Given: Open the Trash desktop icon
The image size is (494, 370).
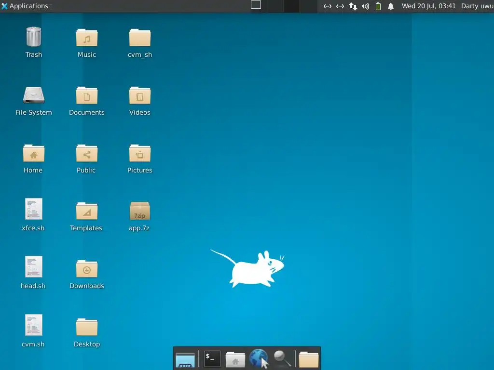Looking at the screenshot, I should pos(34,37).
